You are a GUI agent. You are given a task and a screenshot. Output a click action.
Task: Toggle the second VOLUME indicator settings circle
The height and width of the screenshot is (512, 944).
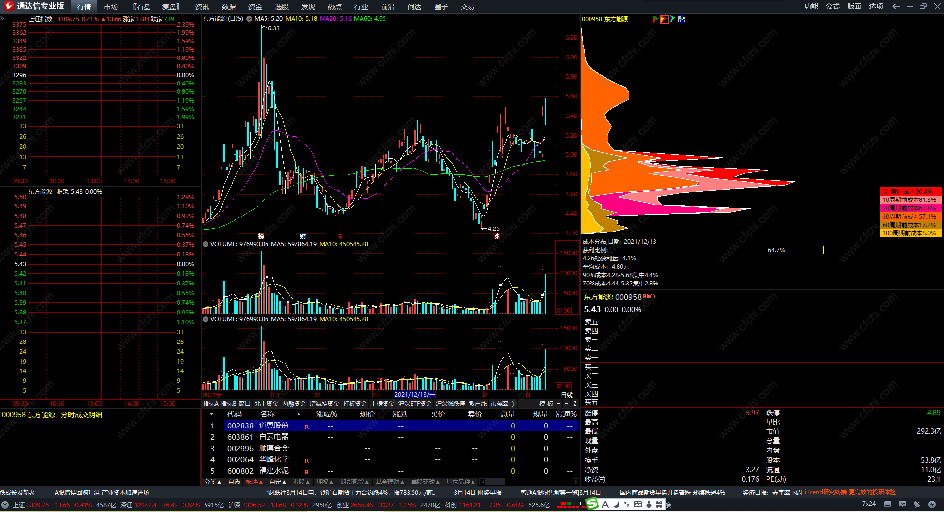[x=206, y=319]
